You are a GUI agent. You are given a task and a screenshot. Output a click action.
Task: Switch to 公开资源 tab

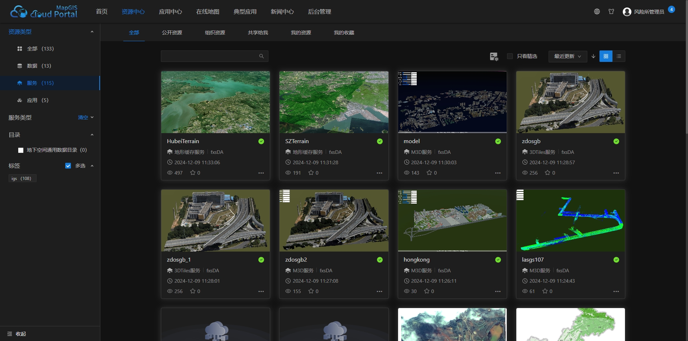pyautogui.click(x=172, y=33)
